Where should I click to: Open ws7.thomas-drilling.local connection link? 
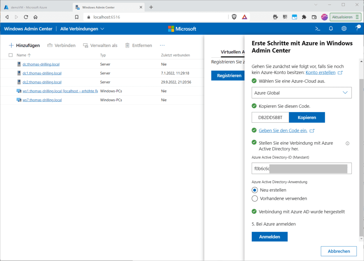coord(42,100)
